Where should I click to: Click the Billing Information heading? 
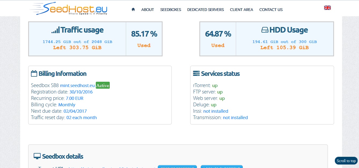click(x=63, y=74)
